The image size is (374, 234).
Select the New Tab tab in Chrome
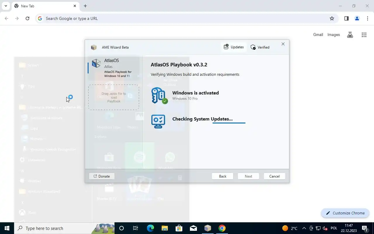coord(45,6)
